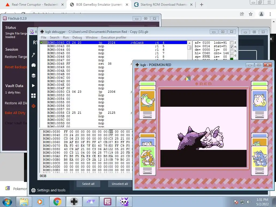Click the FileStub window title icon

coord(5,19)
